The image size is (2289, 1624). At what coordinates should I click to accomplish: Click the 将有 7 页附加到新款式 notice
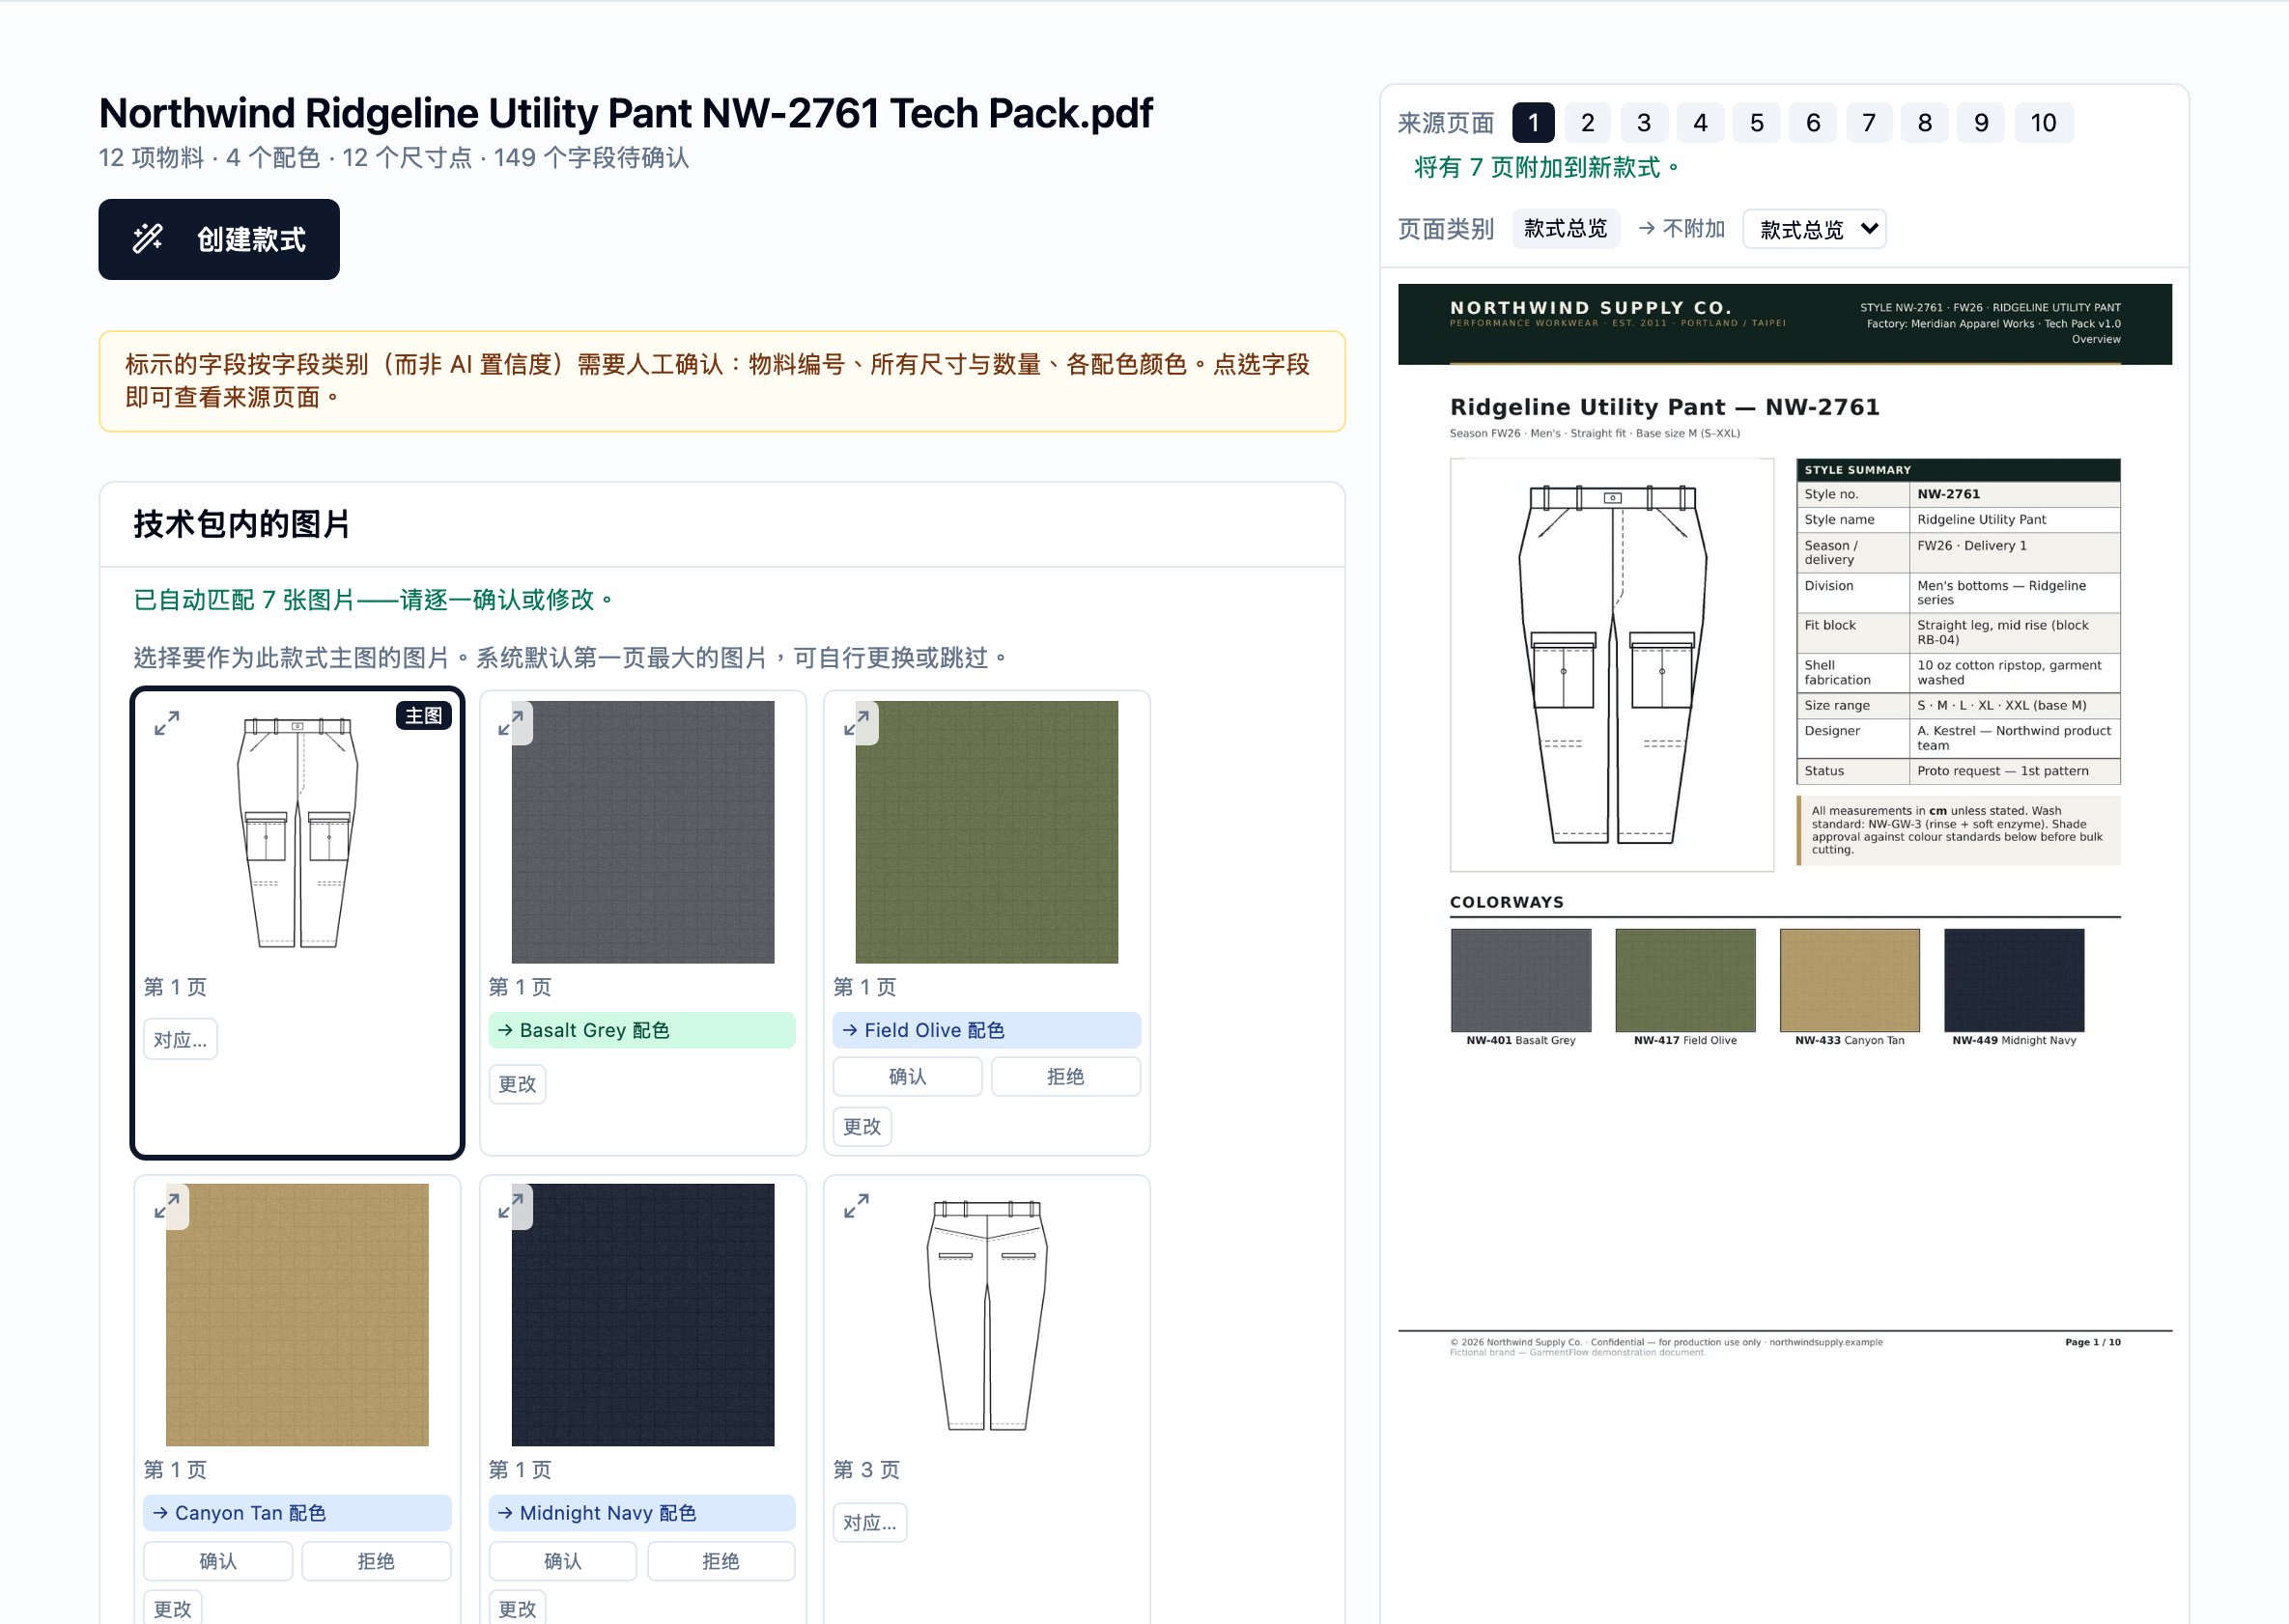point(1546,167)
